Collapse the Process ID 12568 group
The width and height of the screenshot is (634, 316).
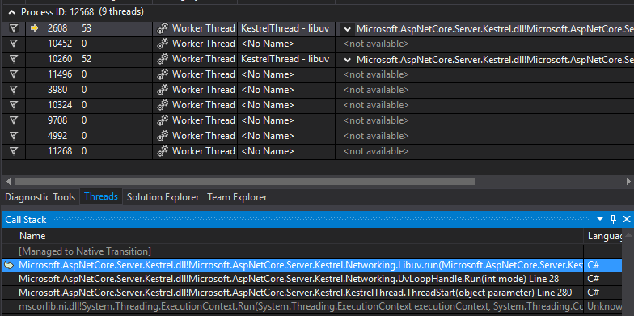tap(11, 12)
